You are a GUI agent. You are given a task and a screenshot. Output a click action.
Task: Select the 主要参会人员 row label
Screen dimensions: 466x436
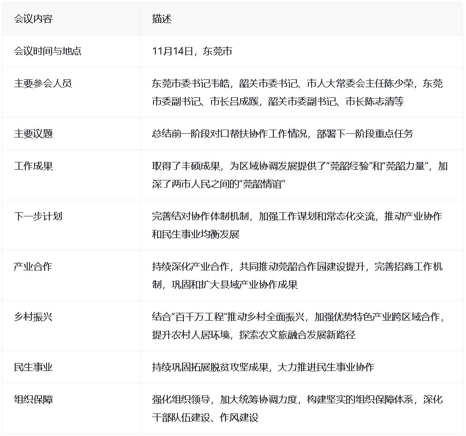pyautogui.click(x=43, y=84)
